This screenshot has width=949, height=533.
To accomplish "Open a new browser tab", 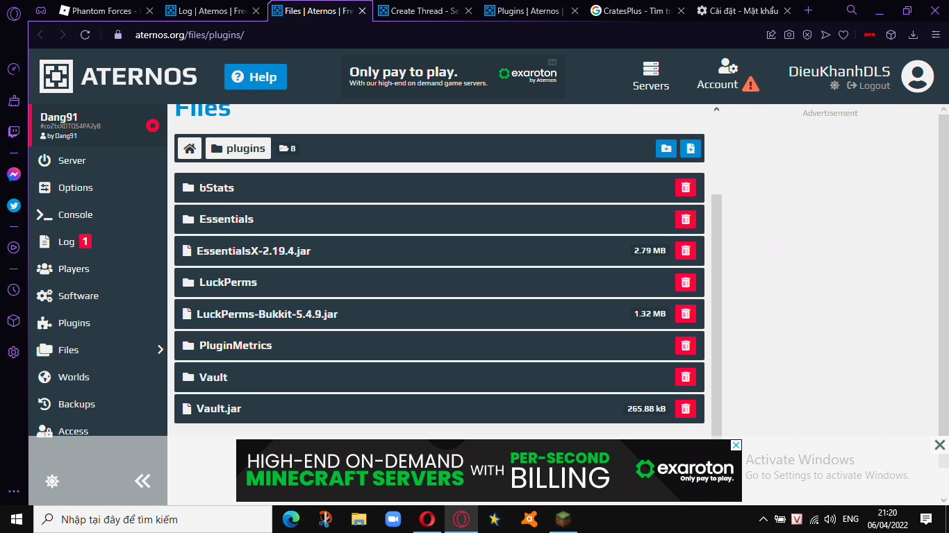I will (x=808, y=10).
